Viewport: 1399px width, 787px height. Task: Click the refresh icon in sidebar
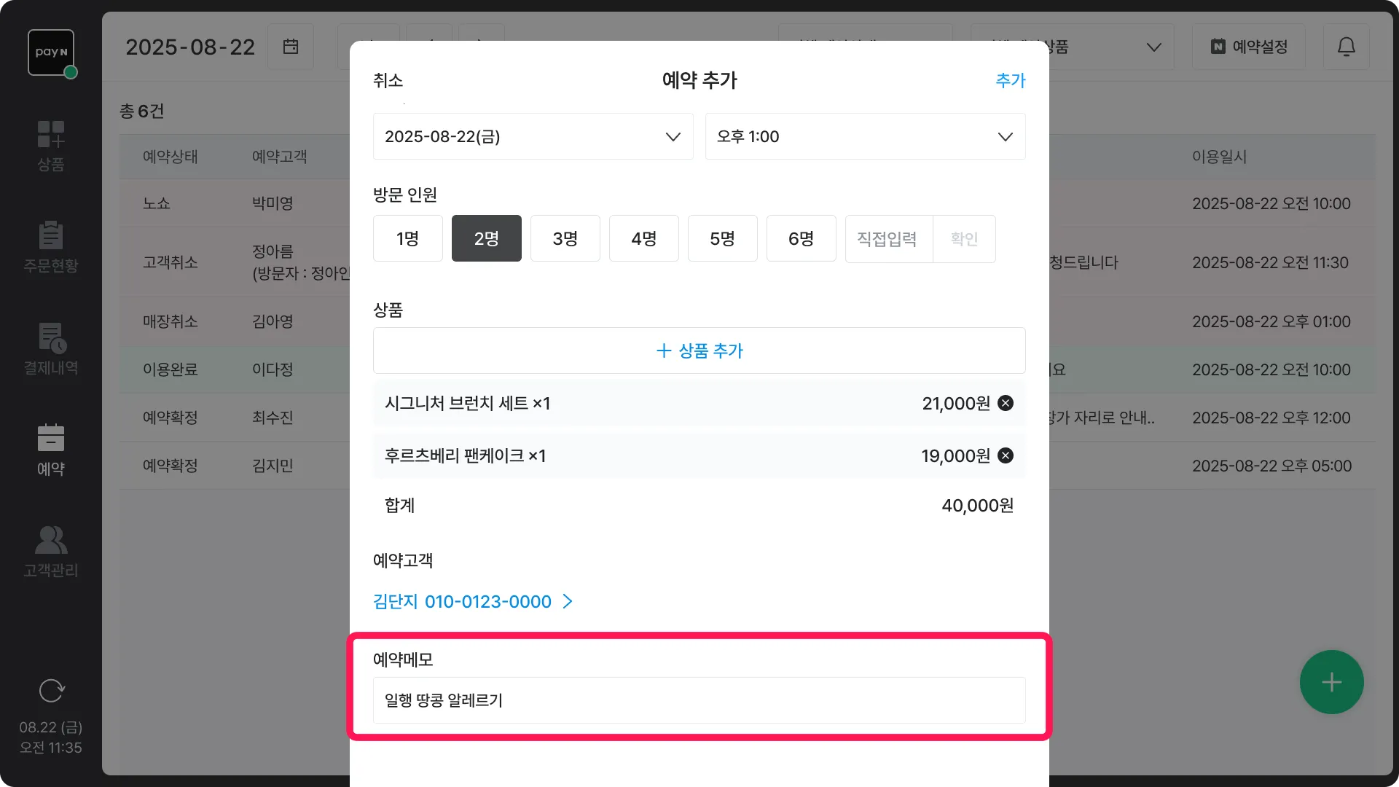51,690
